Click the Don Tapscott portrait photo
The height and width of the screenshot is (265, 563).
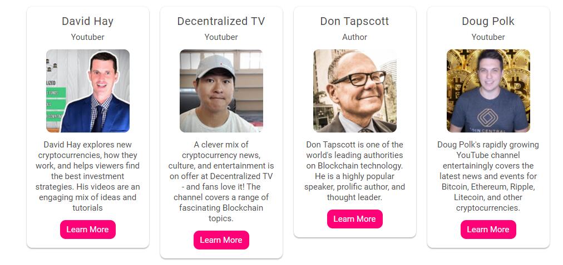point(355,91)
